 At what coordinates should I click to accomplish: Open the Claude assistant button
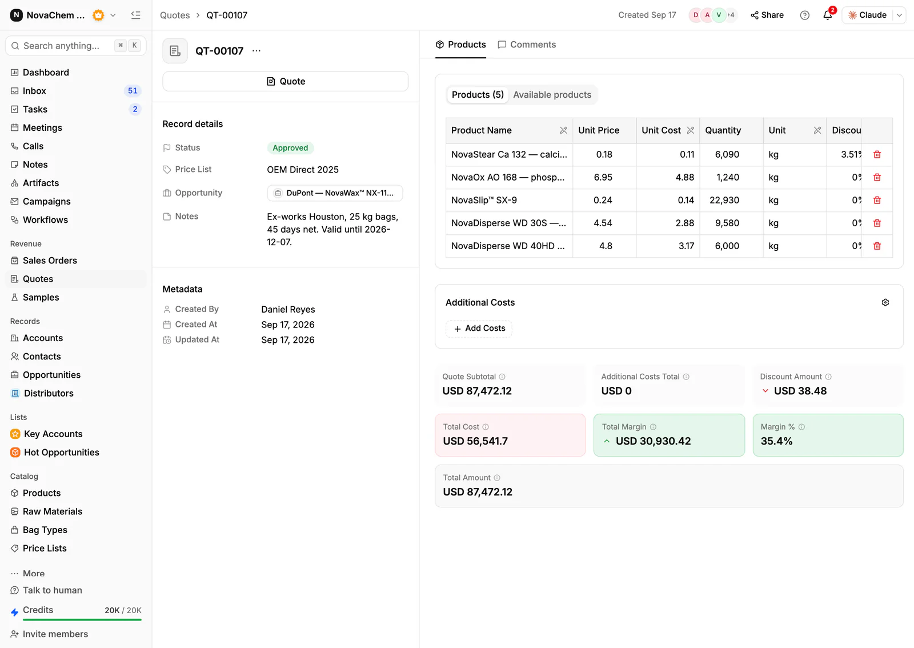click(x=868, y=15)
